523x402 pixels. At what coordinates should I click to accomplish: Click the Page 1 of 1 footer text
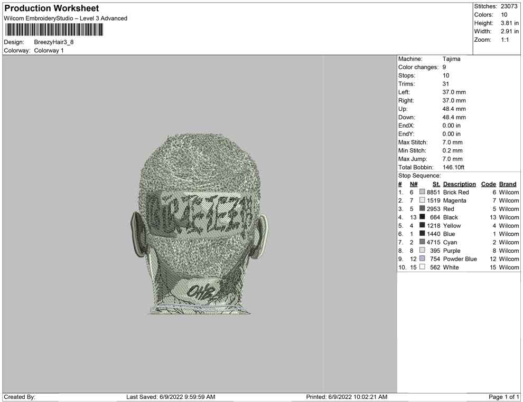click(x=504, y=397)
